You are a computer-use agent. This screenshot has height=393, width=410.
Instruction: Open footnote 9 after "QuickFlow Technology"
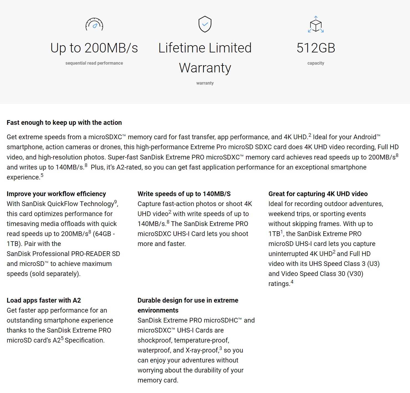point(116,202)
